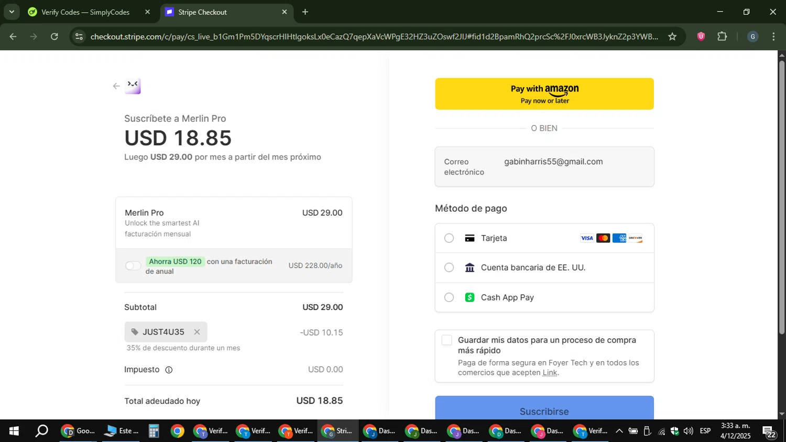Open Calculator from the taskbar

pos(154,431)
